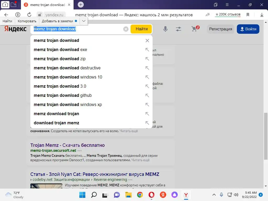268x201 pixels.
Task: Open the bookmarks collection icon in title bar
Action: 216,5
